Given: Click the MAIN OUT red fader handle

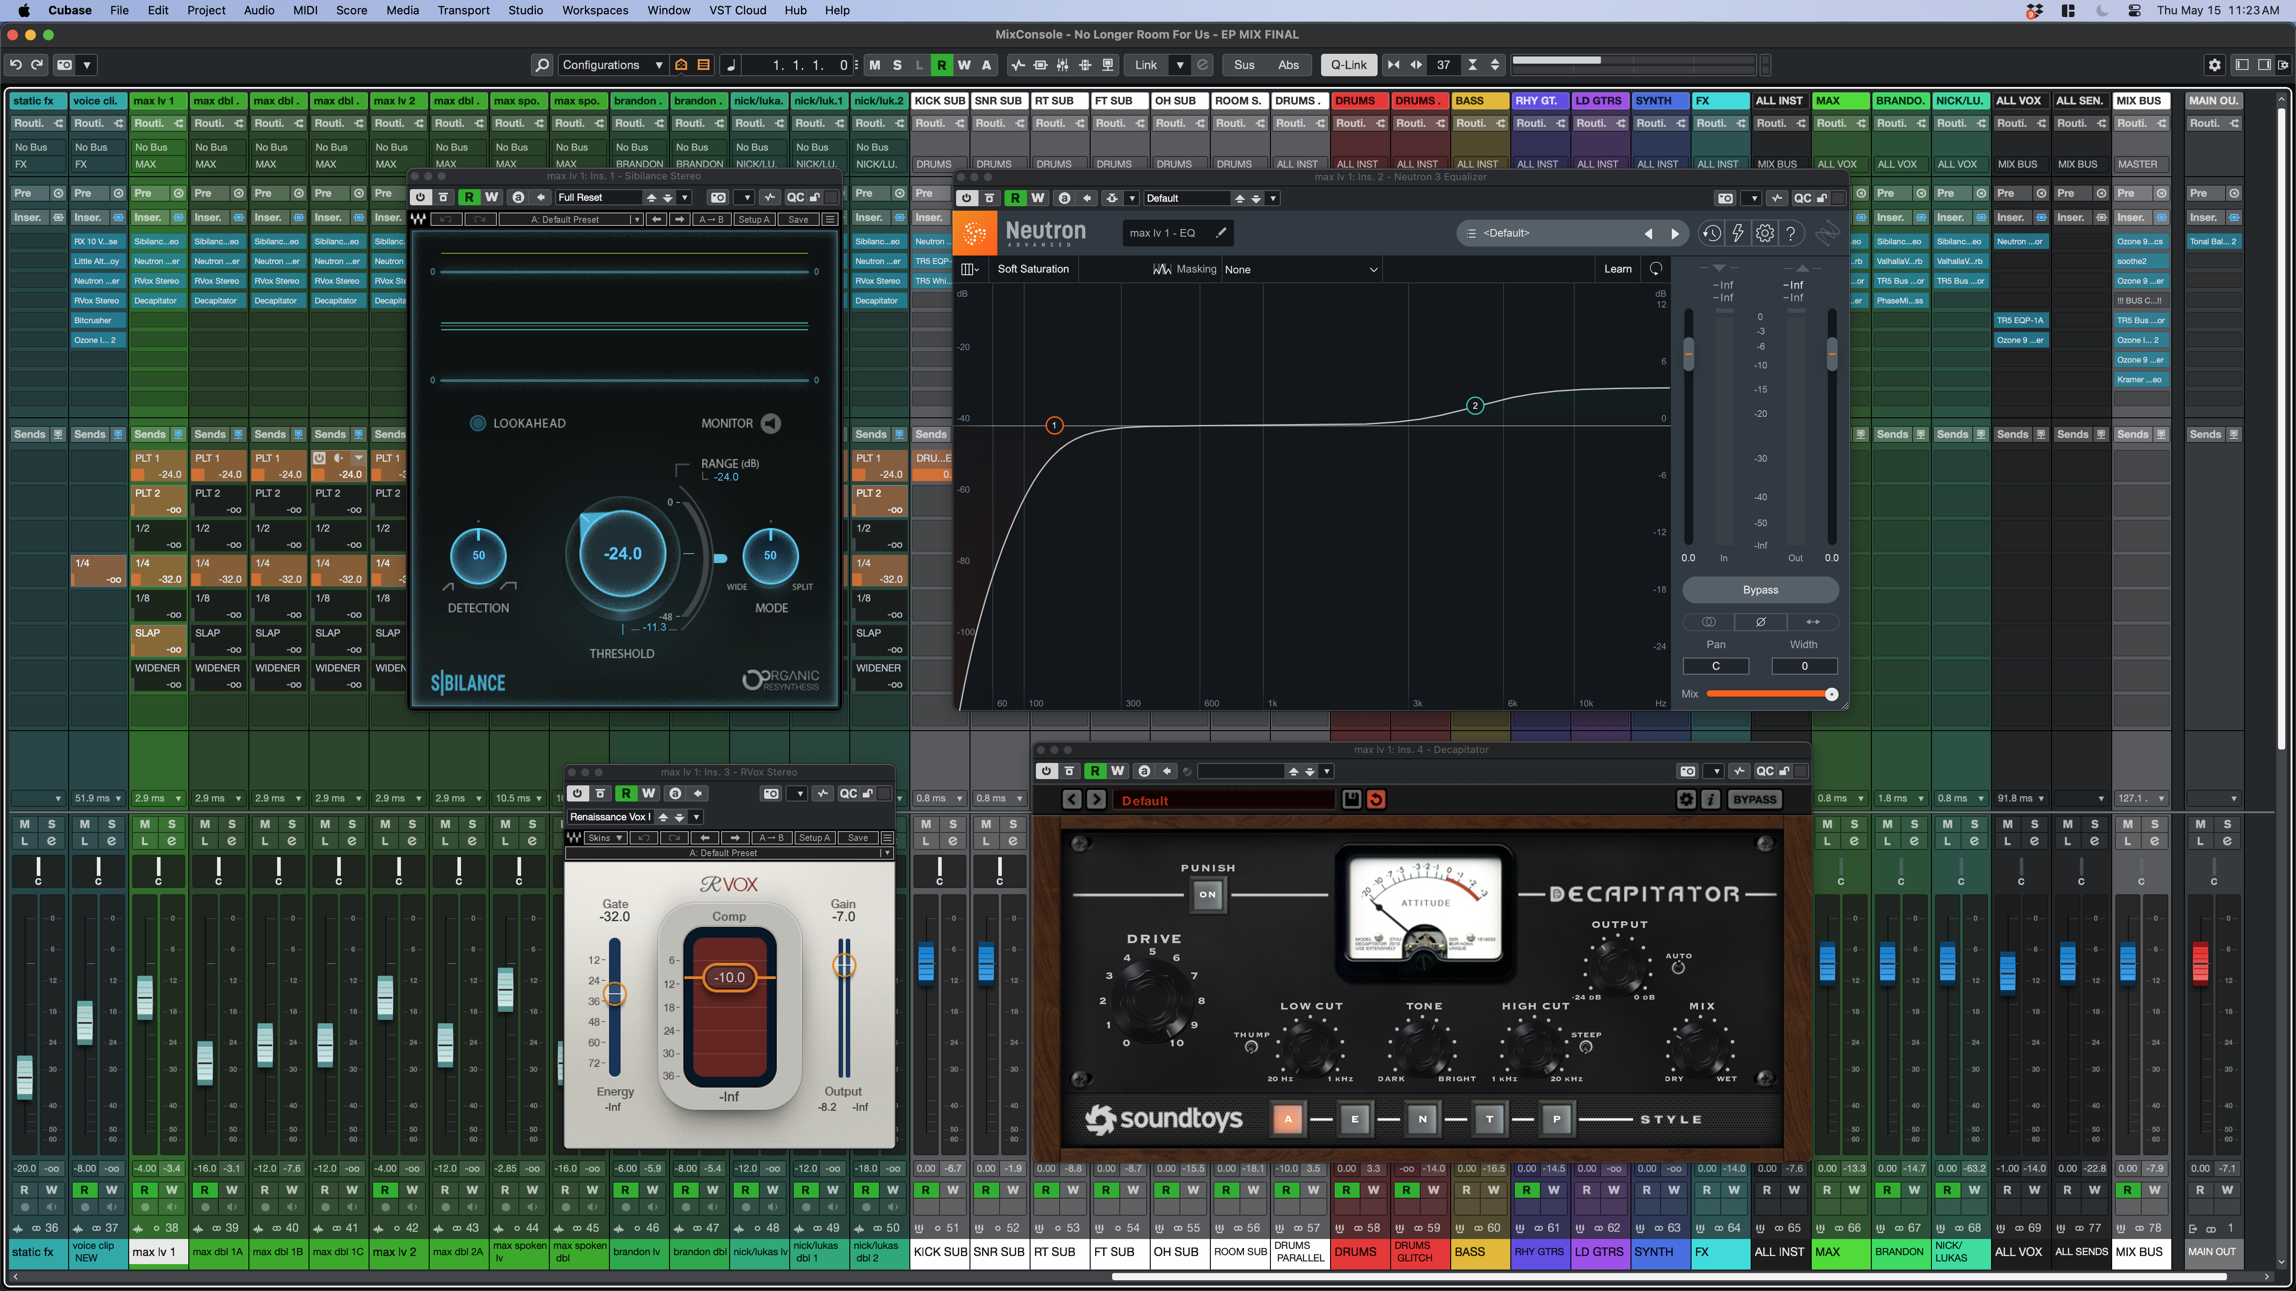Looking at the screenshot, I should (2200, 964).
